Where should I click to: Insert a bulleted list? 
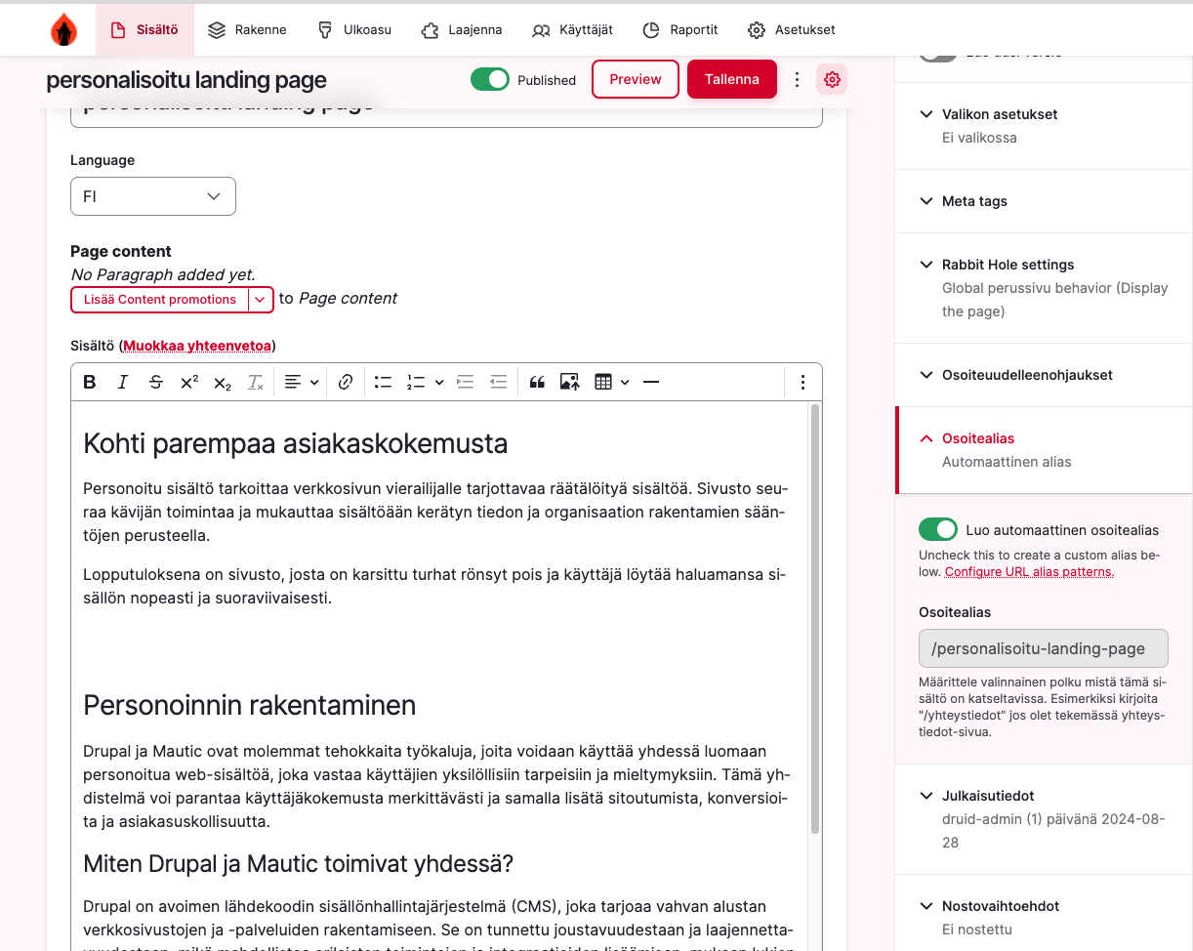coord(384,382)
